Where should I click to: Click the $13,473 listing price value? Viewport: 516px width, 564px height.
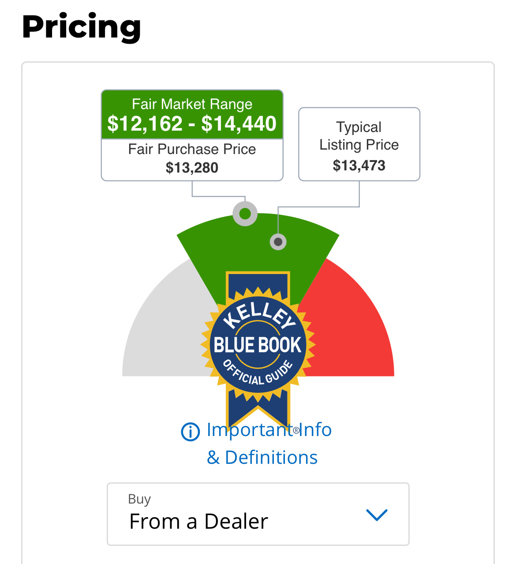pyautogui.click(x=359, y=165)
